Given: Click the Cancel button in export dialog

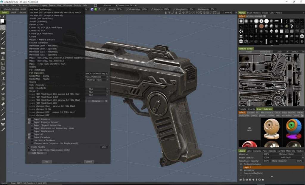Looking at the screenshot, I should pyautogui.click(x=89, y=162).
